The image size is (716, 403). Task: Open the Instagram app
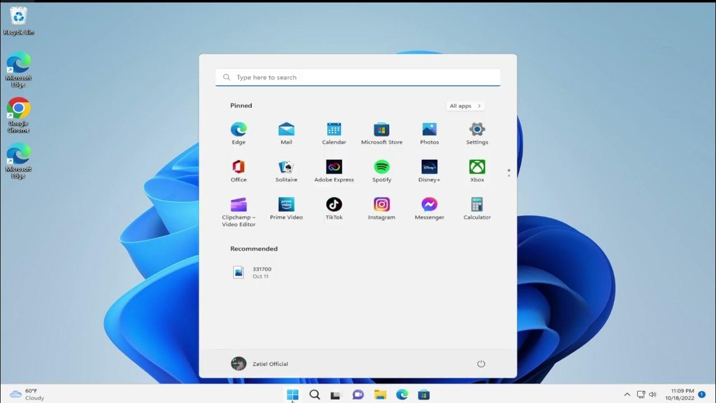coord(381,209)
